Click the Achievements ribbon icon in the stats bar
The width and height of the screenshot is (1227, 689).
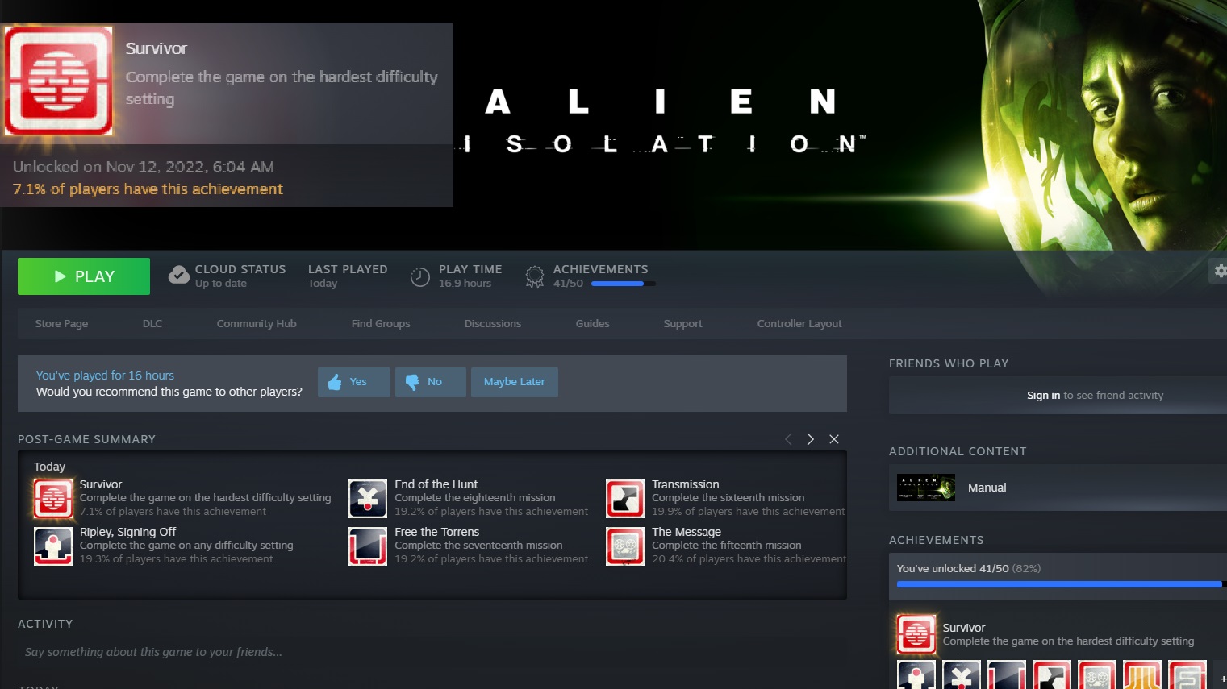pyautogui.click(x=535, y=276)
